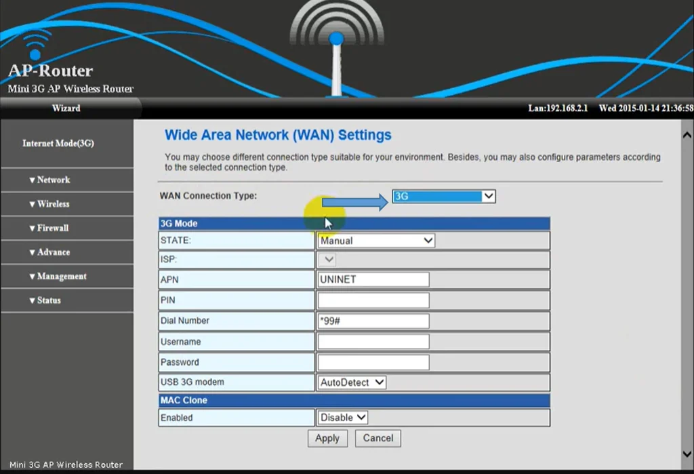
Task: Click the Dial Number field
Action: 373,321
